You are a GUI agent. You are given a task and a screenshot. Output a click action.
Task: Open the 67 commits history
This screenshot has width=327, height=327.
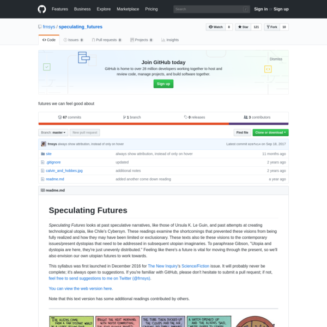tap(70, 117)
